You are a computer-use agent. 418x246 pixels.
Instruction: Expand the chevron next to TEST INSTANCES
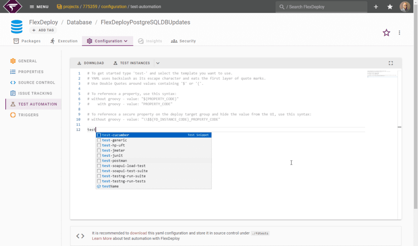157,63
